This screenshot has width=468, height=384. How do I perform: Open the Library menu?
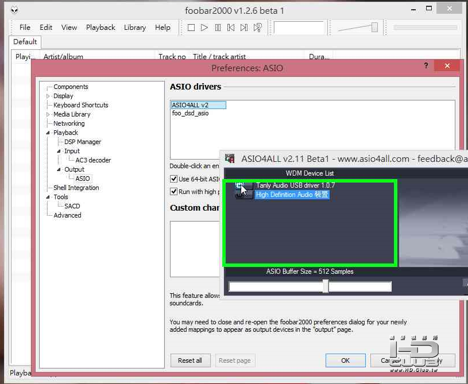coord(135,28)
